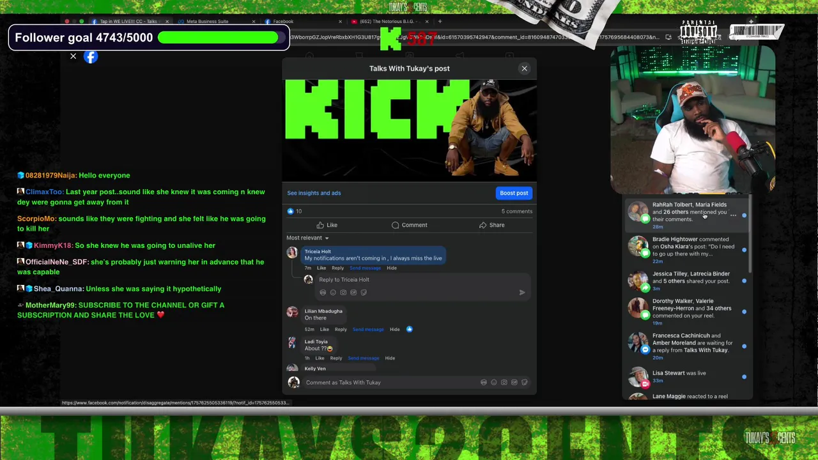Screen dimensions: 818x460
Task: Open options menu on RahRah Tolbert notification
Action: click(x=733, y=215)
